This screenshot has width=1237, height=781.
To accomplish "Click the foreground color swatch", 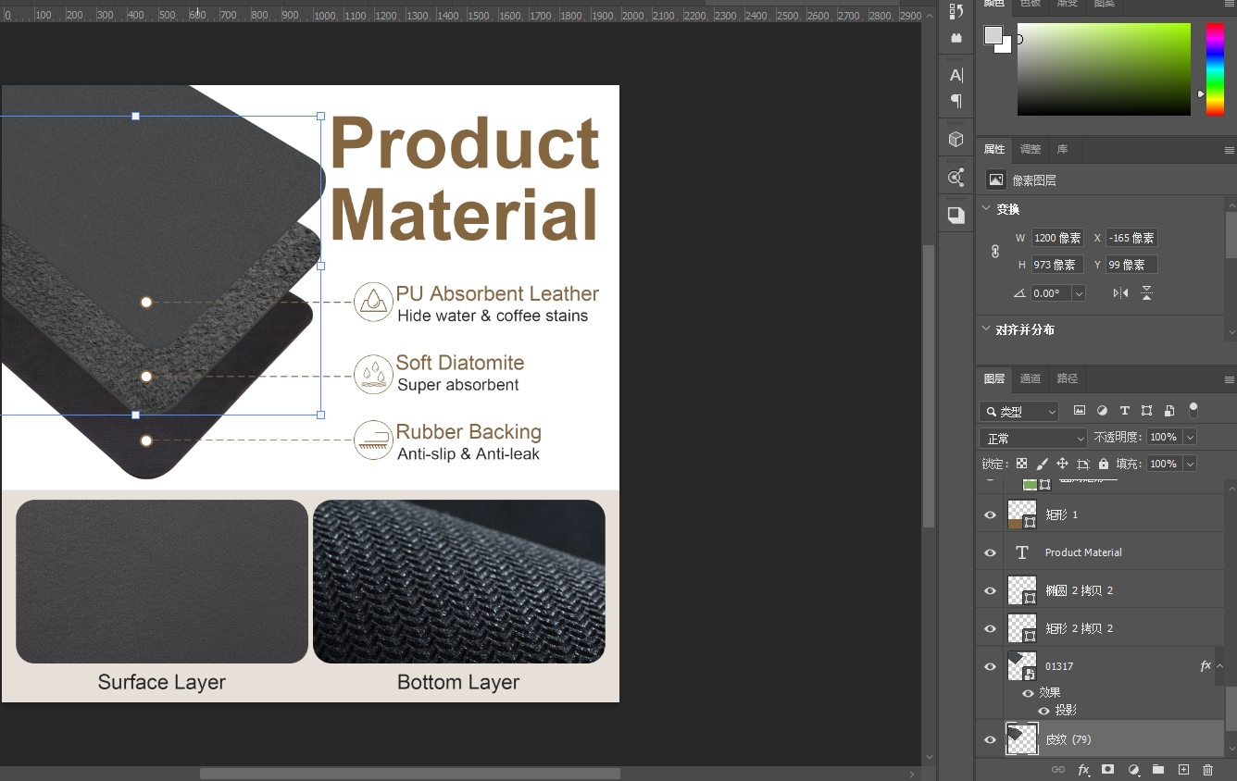I will pos(993,35).
